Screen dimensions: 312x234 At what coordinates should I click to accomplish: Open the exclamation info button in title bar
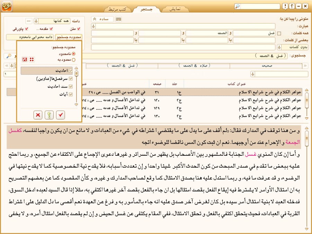tap(285, 6)
